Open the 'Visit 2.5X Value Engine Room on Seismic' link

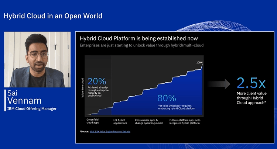[x=110, y=132]
